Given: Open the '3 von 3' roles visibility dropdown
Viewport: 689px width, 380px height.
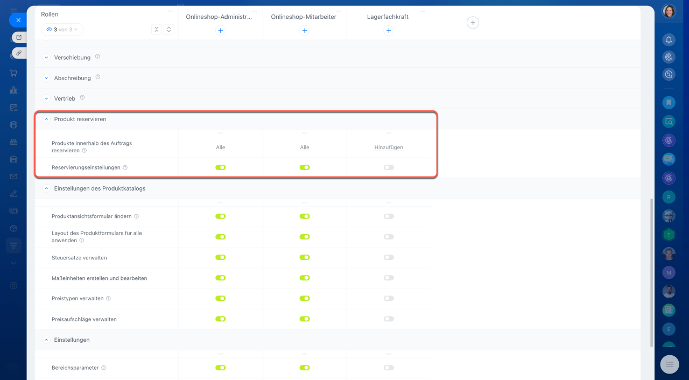Looking at the screenshot, I should click(62, 30).
